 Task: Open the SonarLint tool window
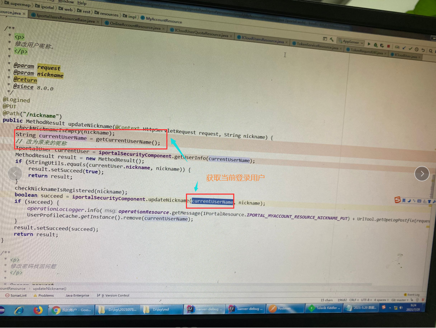16,295
